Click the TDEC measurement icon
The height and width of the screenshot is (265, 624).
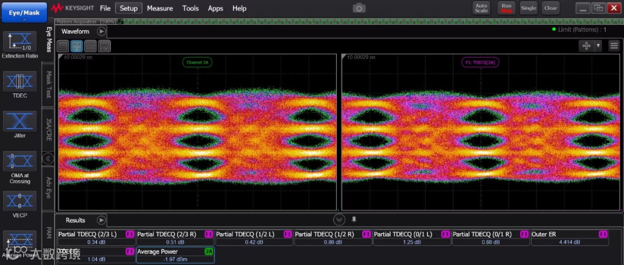click(x=20, y=82)
